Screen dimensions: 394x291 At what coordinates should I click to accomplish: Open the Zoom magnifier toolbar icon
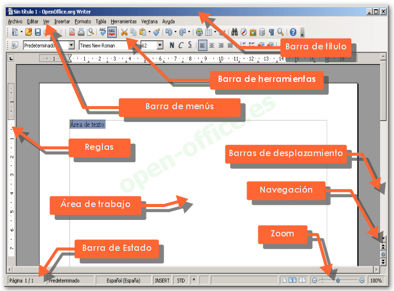[x=280, y=32]
